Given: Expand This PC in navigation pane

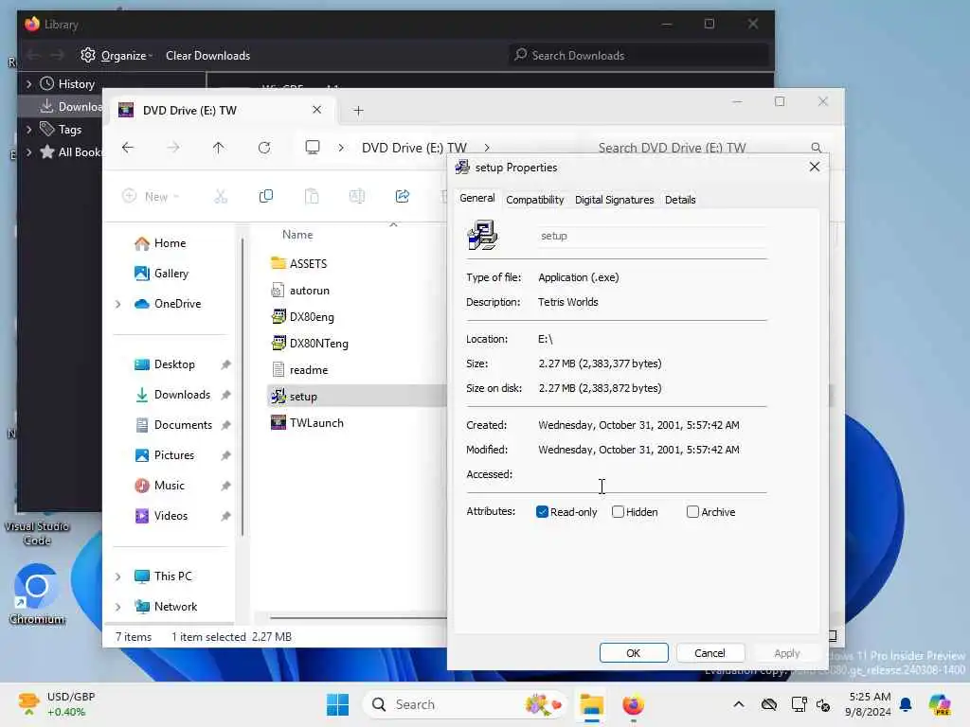Looking at the screenshot, I should pos(118,576).
